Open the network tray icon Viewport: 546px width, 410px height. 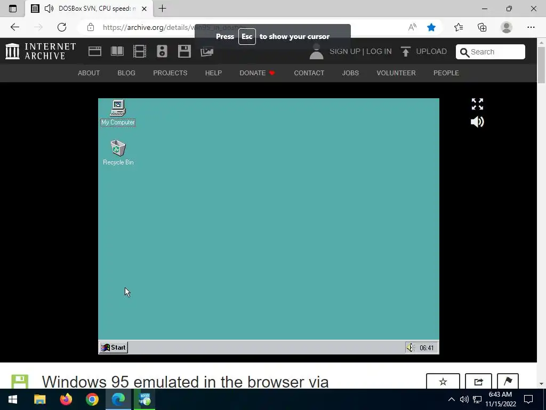click(477, 399)
